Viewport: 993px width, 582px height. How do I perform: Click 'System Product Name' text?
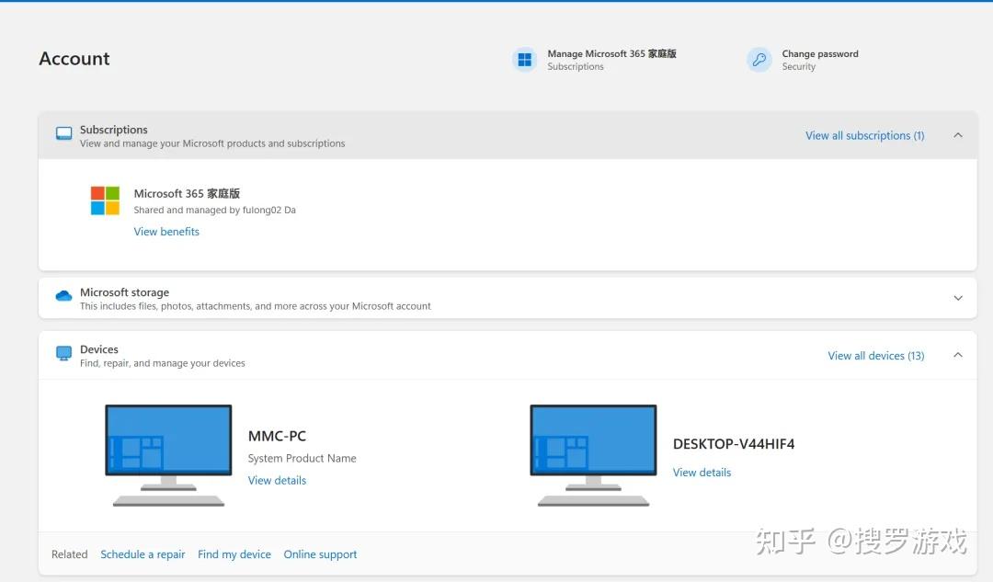click(302, 458)
